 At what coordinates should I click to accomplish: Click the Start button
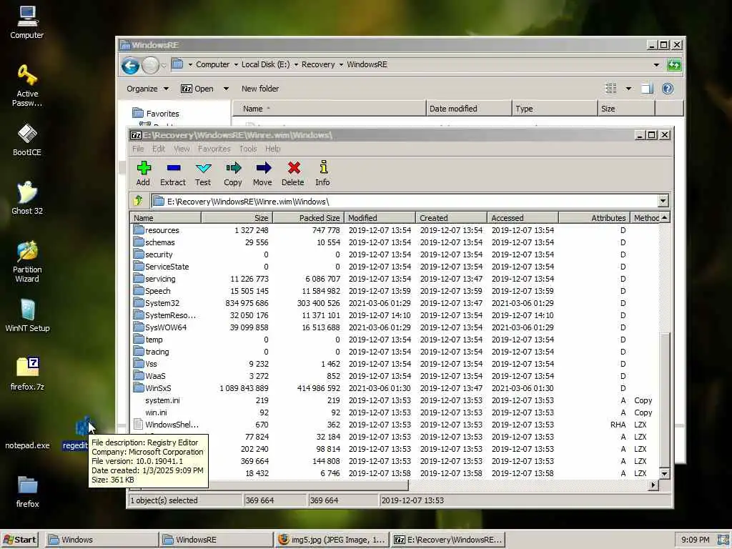(x=20, y=540)
